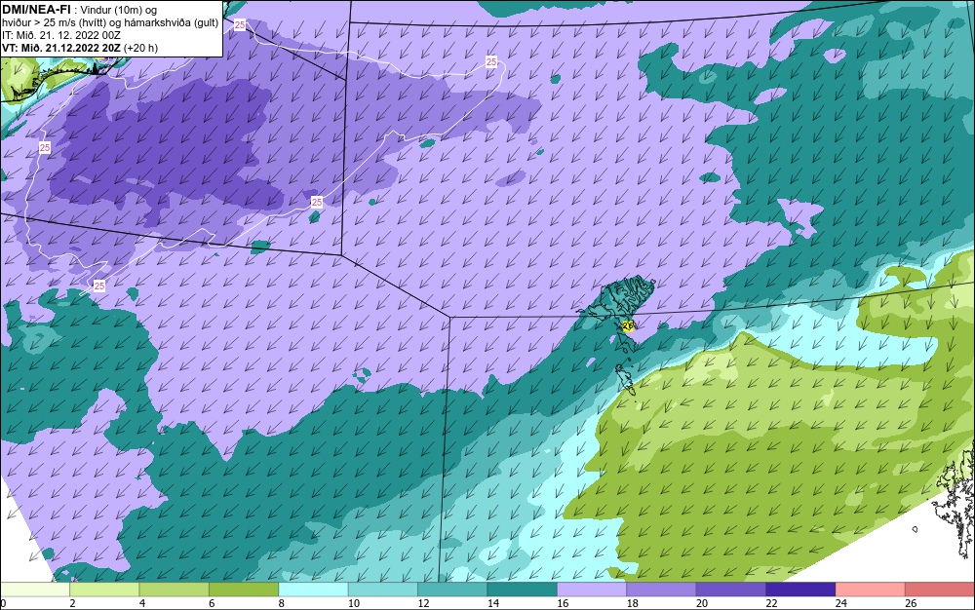Click the legend scale value 16
Screen dimensions: 975x610
[x=563, y=603]
